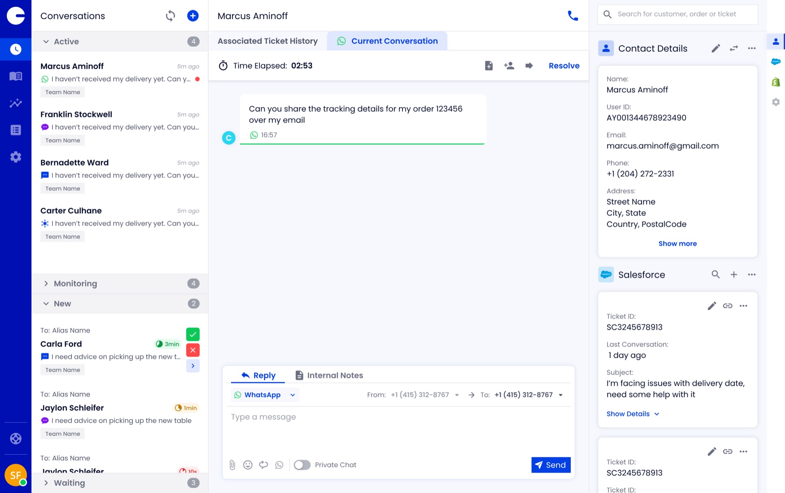The image size is (785, 493).
Task: Select the Current Conversation tab
Action: click(x=387, y=41)
